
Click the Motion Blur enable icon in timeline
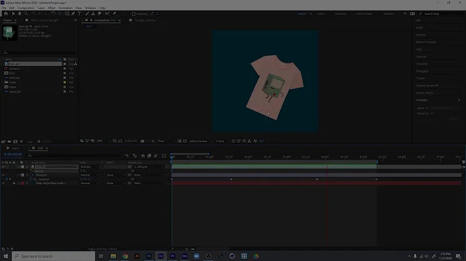tap(155, 156)
